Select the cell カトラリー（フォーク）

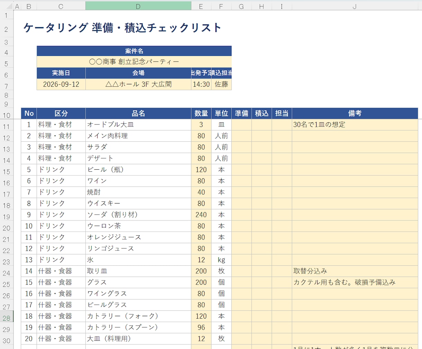coord(138,316)
